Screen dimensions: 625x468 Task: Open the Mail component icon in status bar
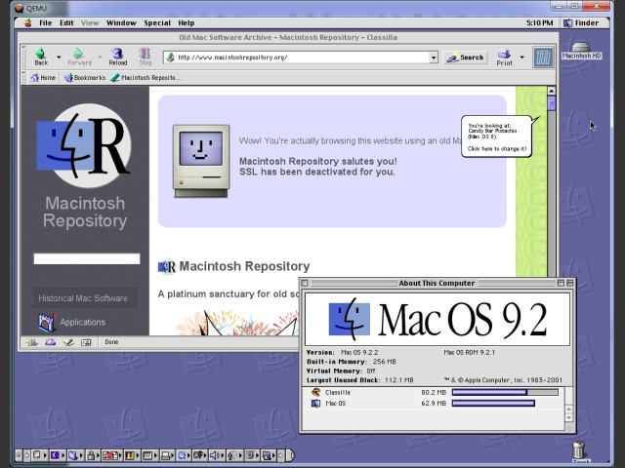(x=50, y=342)
